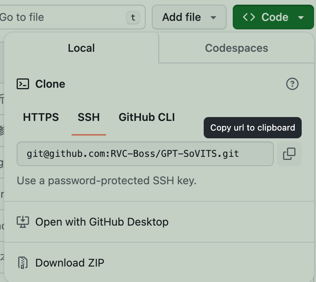Choose the HTTPS clone option

[x=41, y=117]
